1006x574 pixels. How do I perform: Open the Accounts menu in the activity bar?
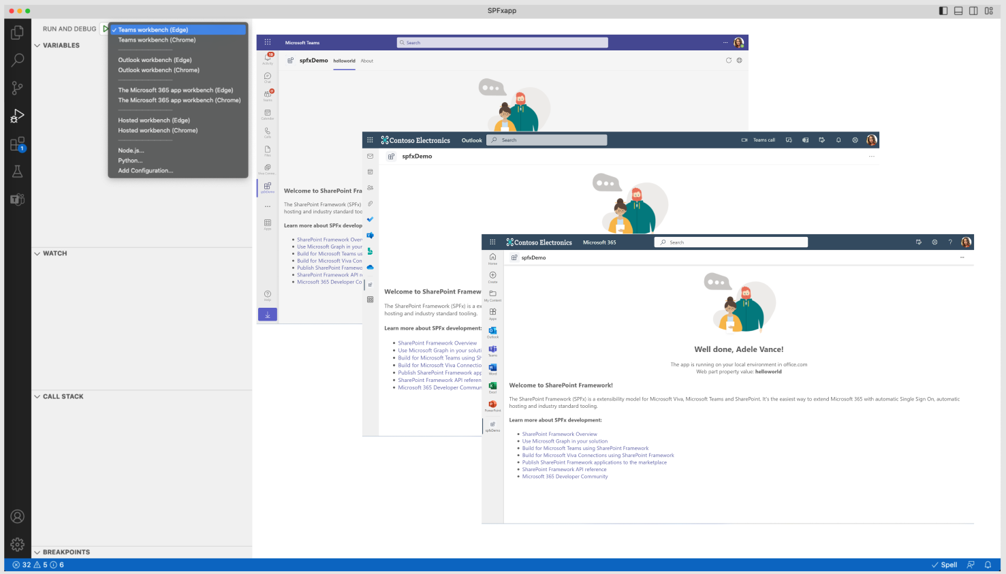[18, 517]
